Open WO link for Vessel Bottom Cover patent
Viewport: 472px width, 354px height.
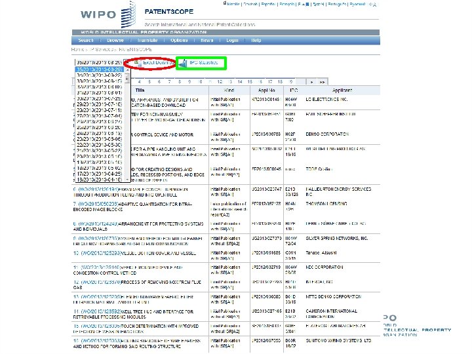click(x=101, y=253)
